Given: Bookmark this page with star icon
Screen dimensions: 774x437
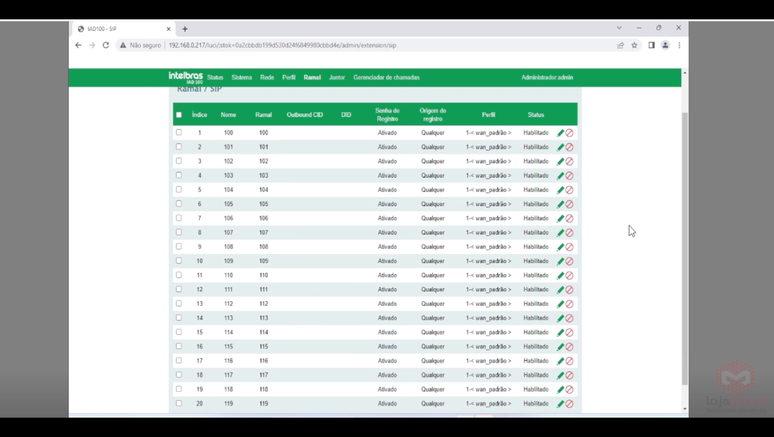Looking at the screenshot, I should [634, 45].
